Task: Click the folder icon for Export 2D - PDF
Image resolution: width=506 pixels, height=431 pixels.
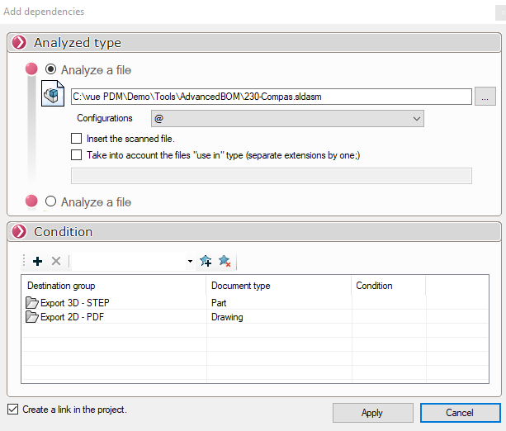Action: [x=32, y=316]
